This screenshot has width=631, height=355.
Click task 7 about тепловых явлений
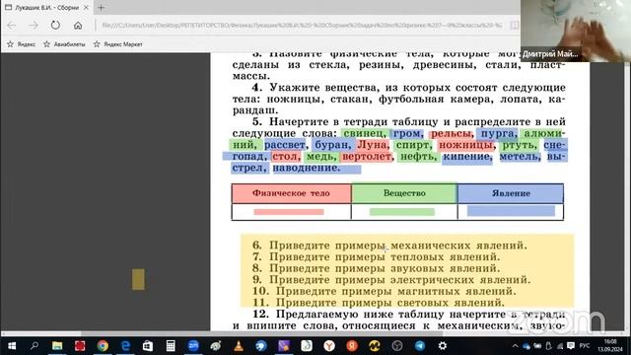tap(376, 256)
